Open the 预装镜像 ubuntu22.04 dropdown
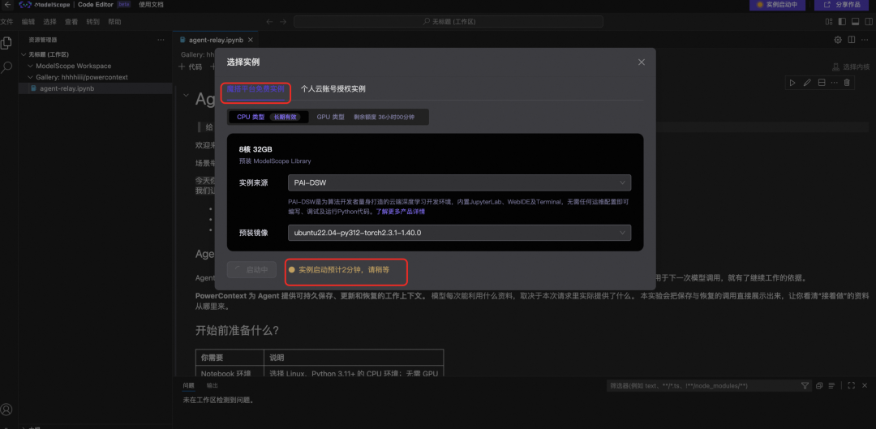This screenshot has height=429, width=876. [459, 233]
